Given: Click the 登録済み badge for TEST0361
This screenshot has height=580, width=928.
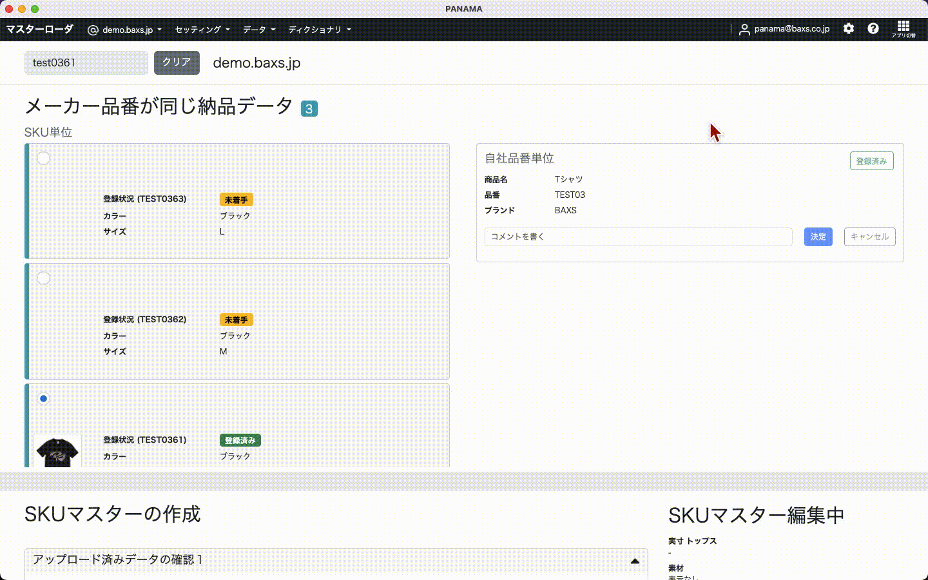Looking at the screenshot, I should pos(240,440).
